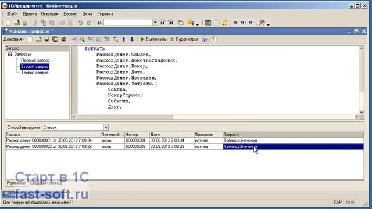Click Save floppy icon in console toolbar

(x=46, y=39)
